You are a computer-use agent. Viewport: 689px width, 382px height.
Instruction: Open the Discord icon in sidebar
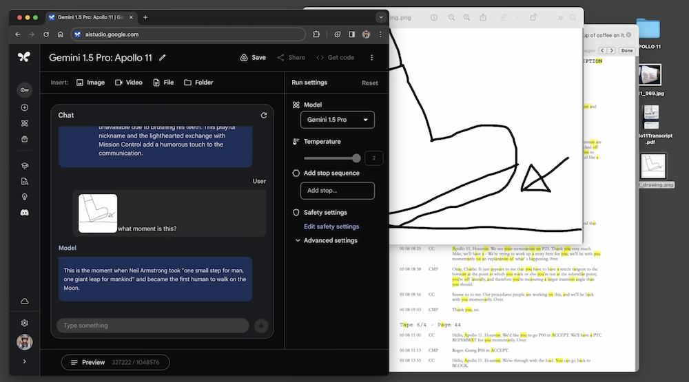click(x=24, y=213)
